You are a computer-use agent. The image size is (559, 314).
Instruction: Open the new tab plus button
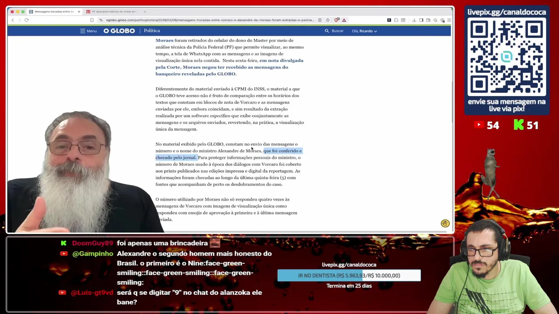(145, 11)
